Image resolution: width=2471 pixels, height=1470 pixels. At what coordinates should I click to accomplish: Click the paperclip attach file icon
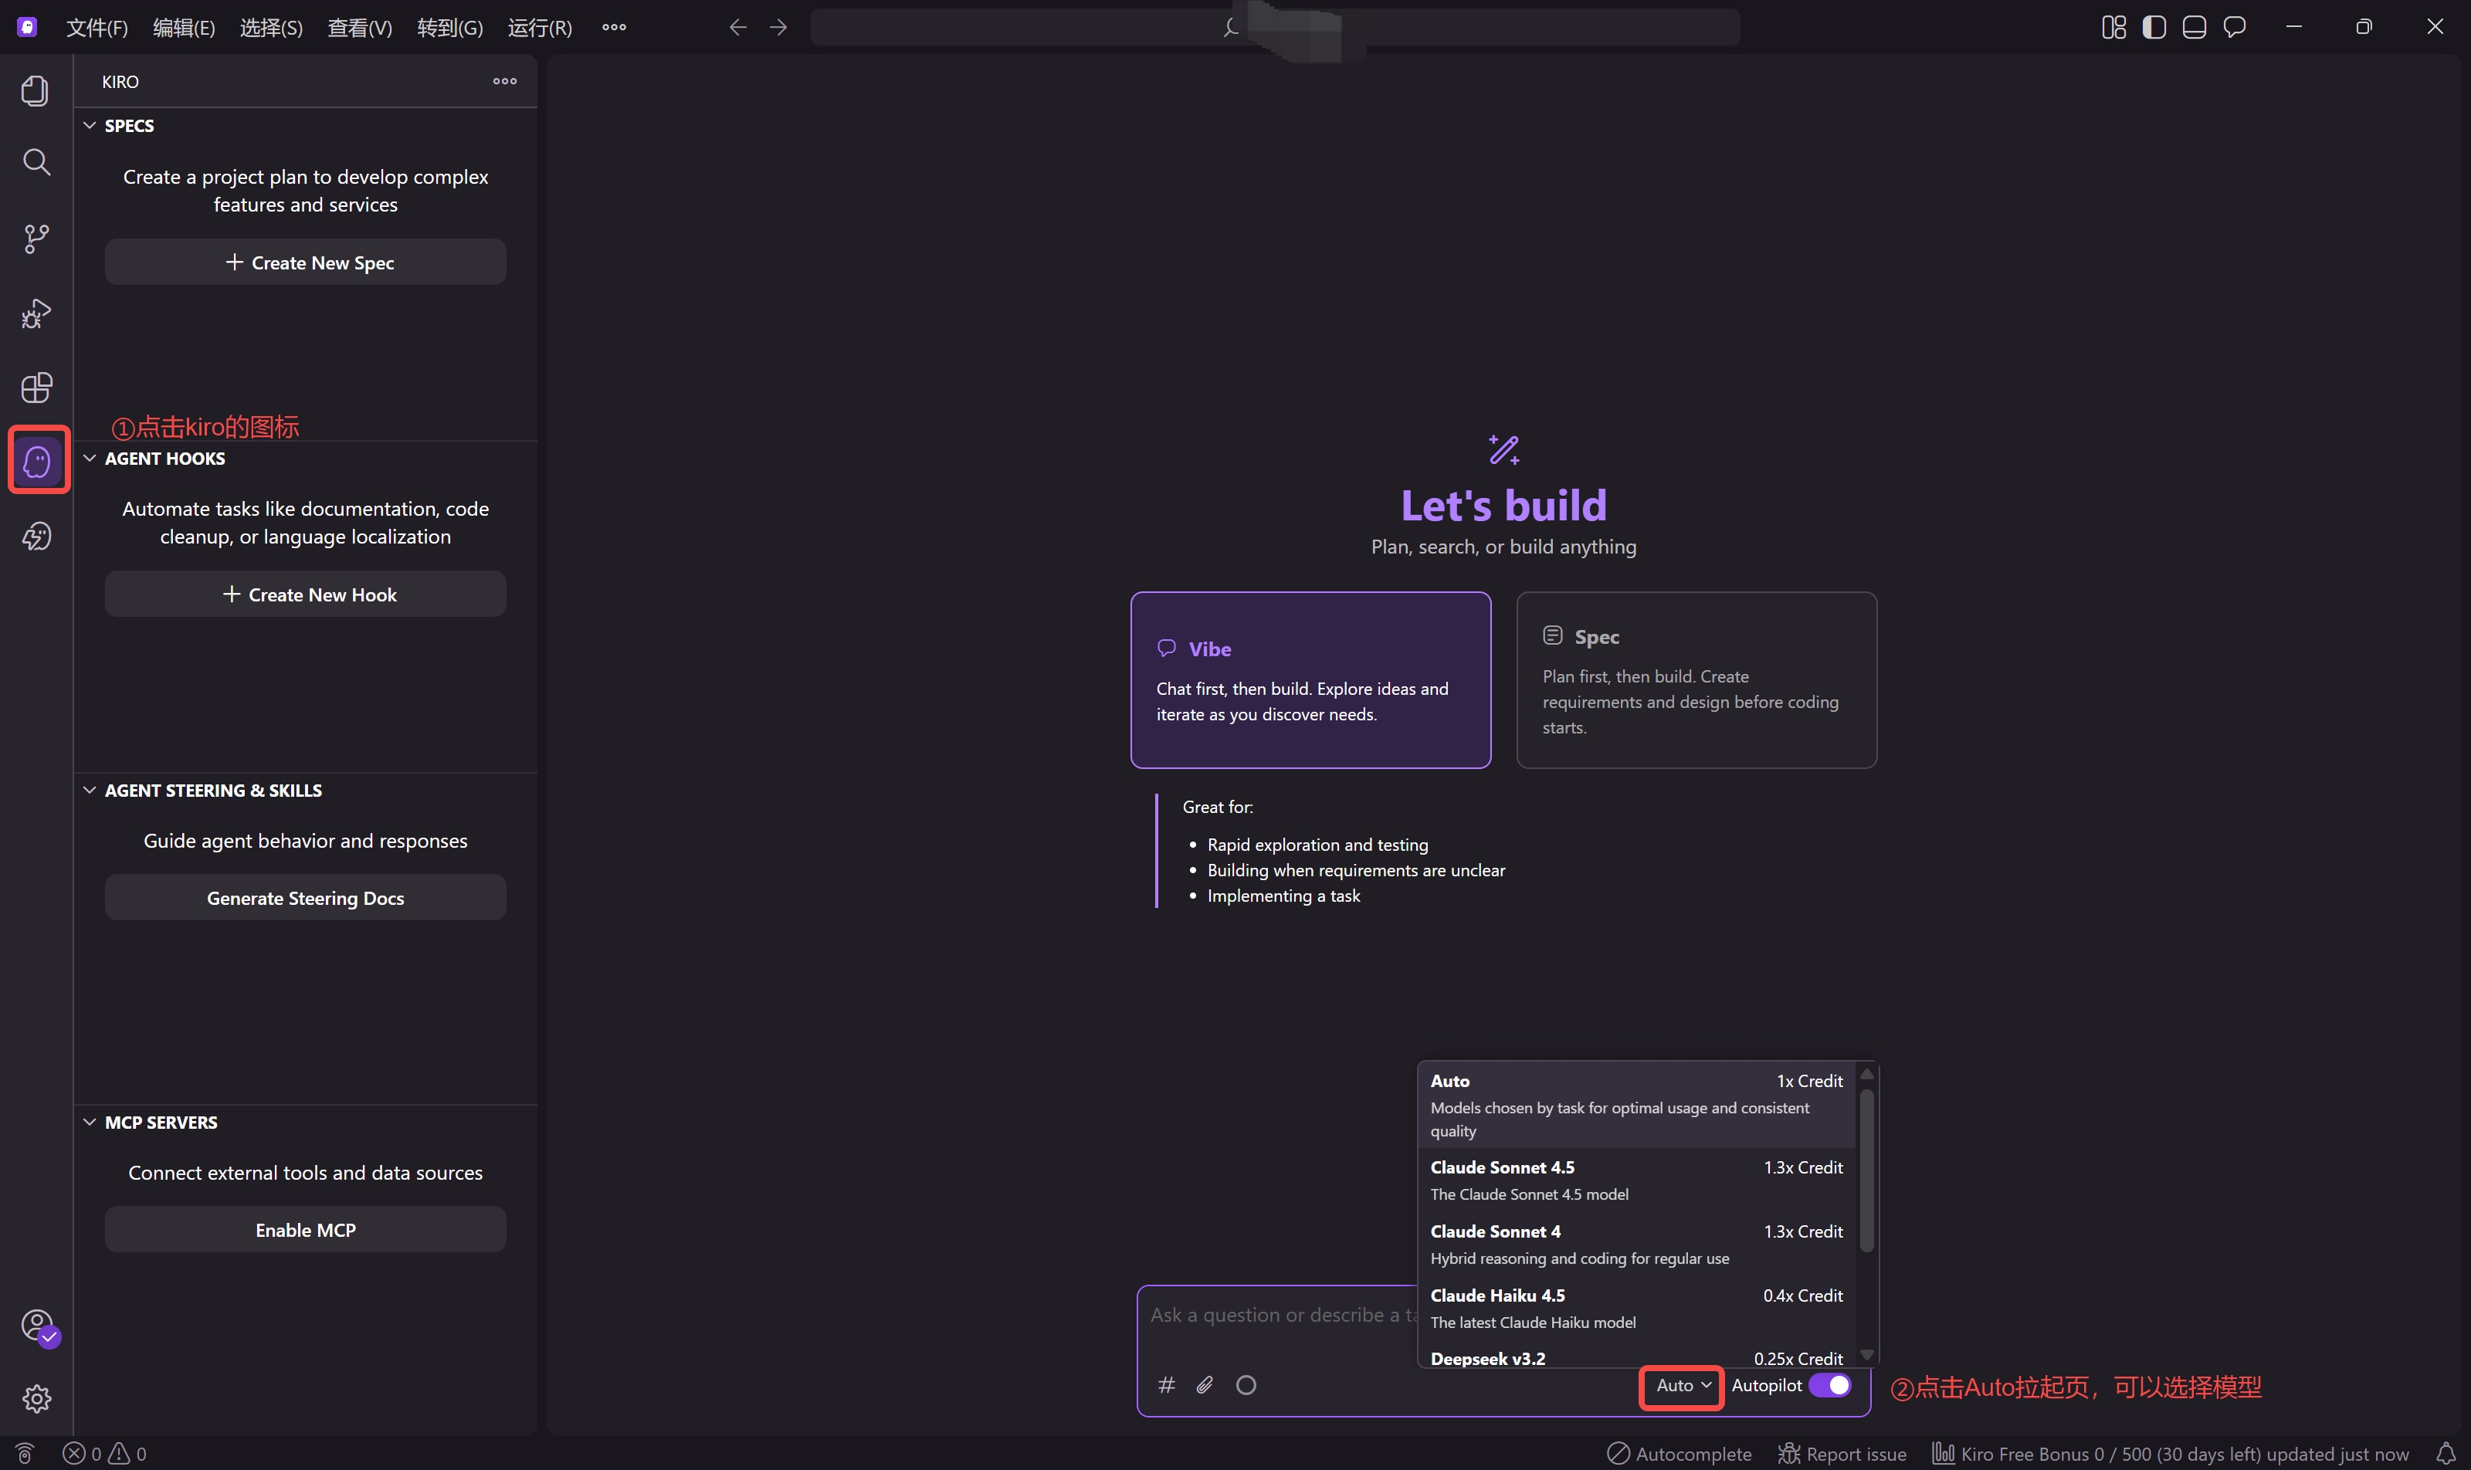click(x=1205, y=1385)
